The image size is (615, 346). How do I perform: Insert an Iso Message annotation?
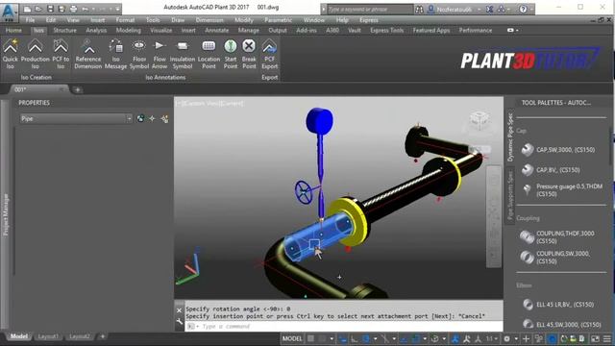point(115,54)
